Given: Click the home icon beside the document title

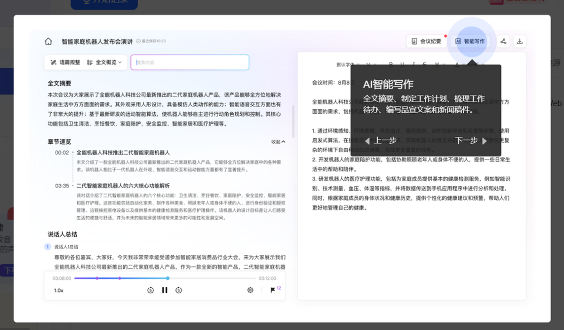Looking at the screenshot, I should pos(48,41).
